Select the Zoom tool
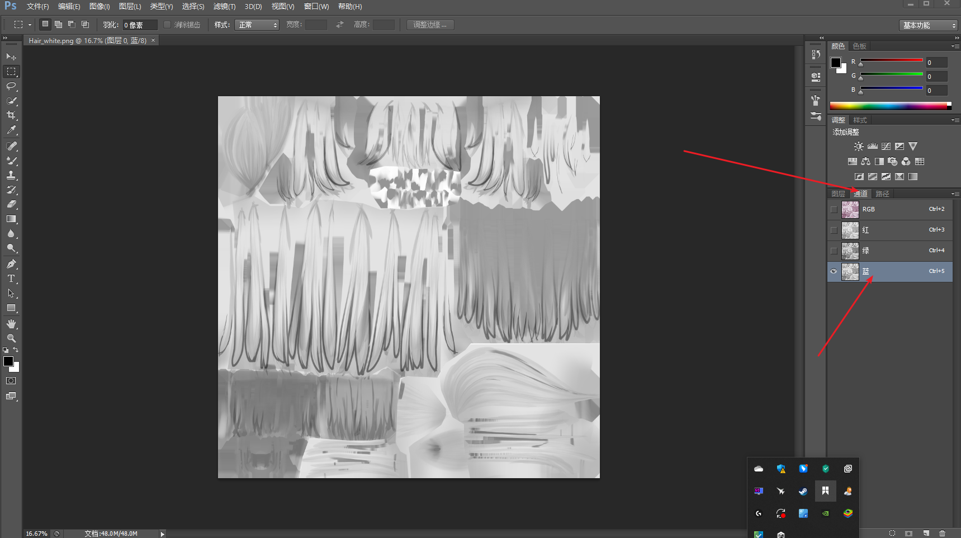Viewport: 961px width, 538px height. coord(11,338)
